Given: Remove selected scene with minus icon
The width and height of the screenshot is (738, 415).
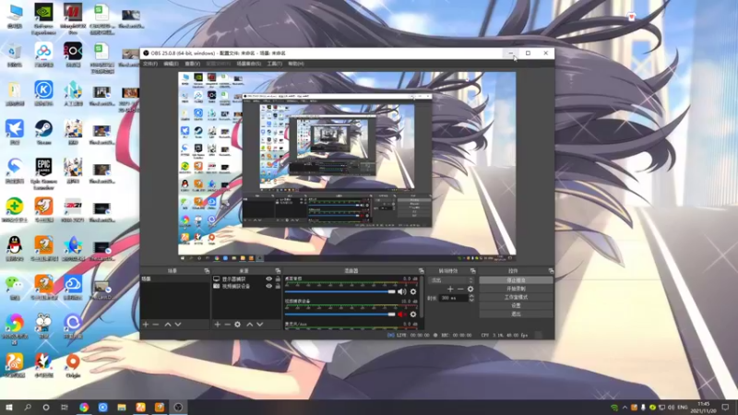Looking at the screenshot, I should tap(156, 325).
